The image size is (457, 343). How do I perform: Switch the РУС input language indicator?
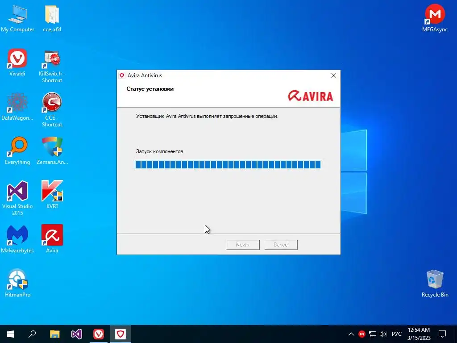[x=396, y=334]
